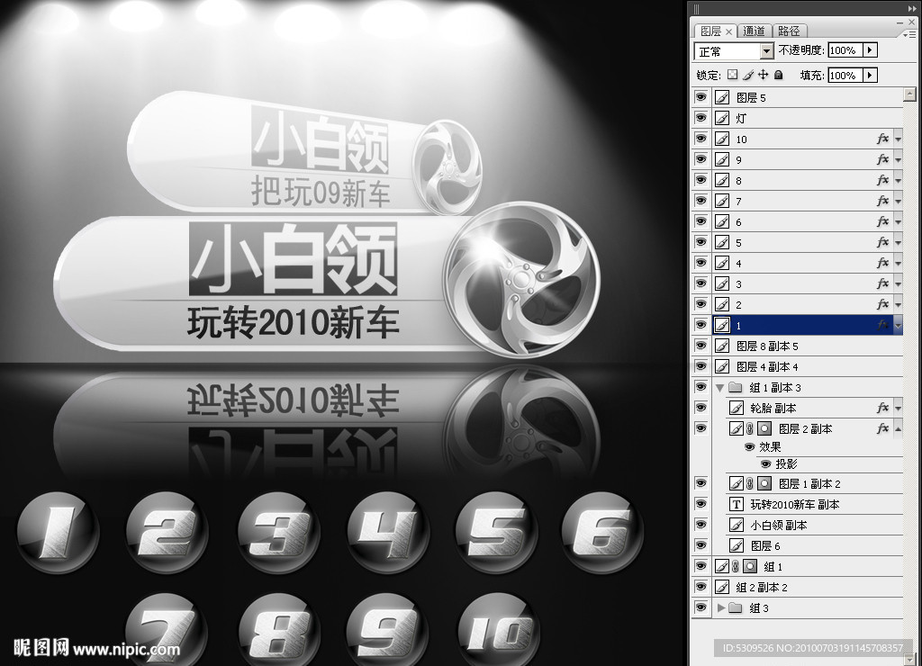
Task: Click the lock transparent pixels icon
Action: coord(732,76)
